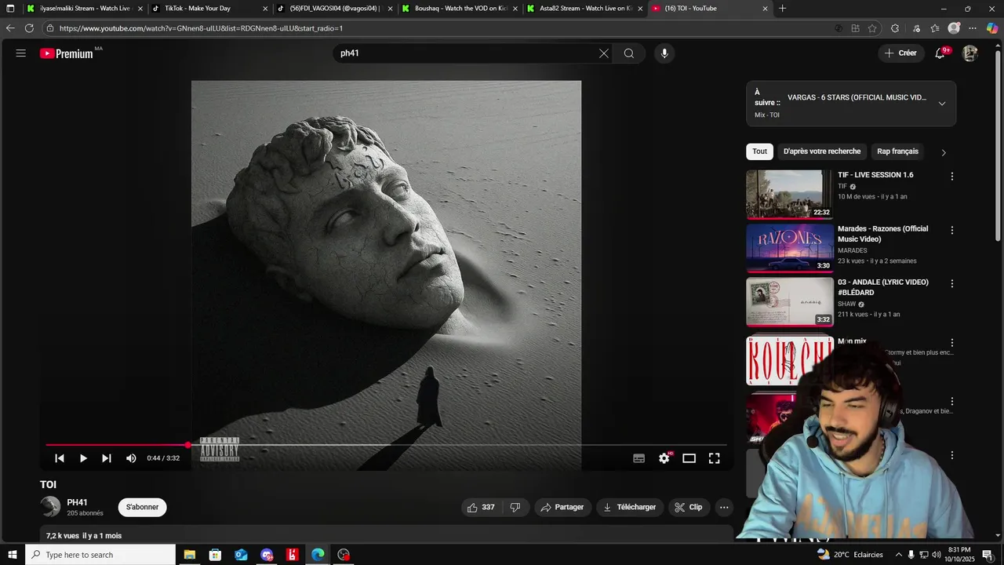Open more actions below the video
Viewport: 1004px width, 565px height.
(x=724, y=507)
